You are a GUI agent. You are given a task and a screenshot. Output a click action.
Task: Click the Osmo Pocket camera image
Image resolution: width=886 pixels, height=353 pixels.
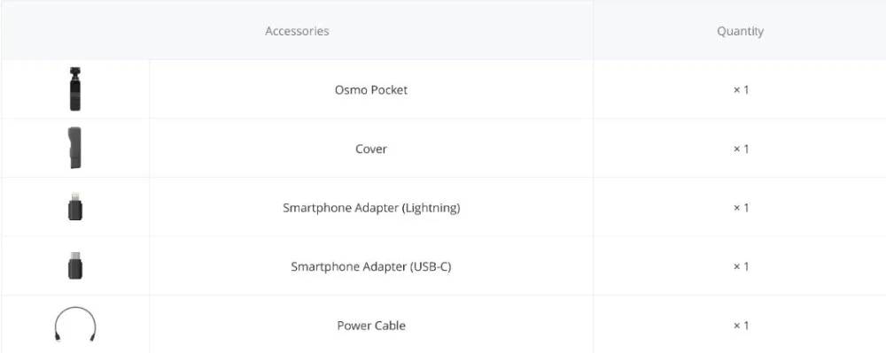click(x=75, y=89)
